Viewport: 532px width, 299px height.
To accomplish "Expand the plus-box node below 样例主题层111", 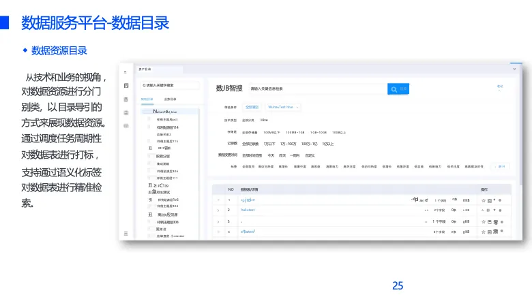I will click(x=150, y=185).
